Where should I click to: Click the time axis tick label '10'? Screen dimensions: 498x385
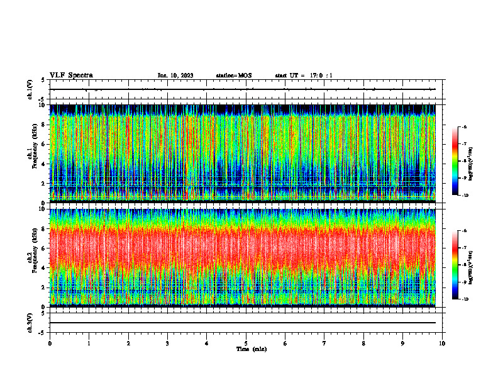tap(442, 343)
